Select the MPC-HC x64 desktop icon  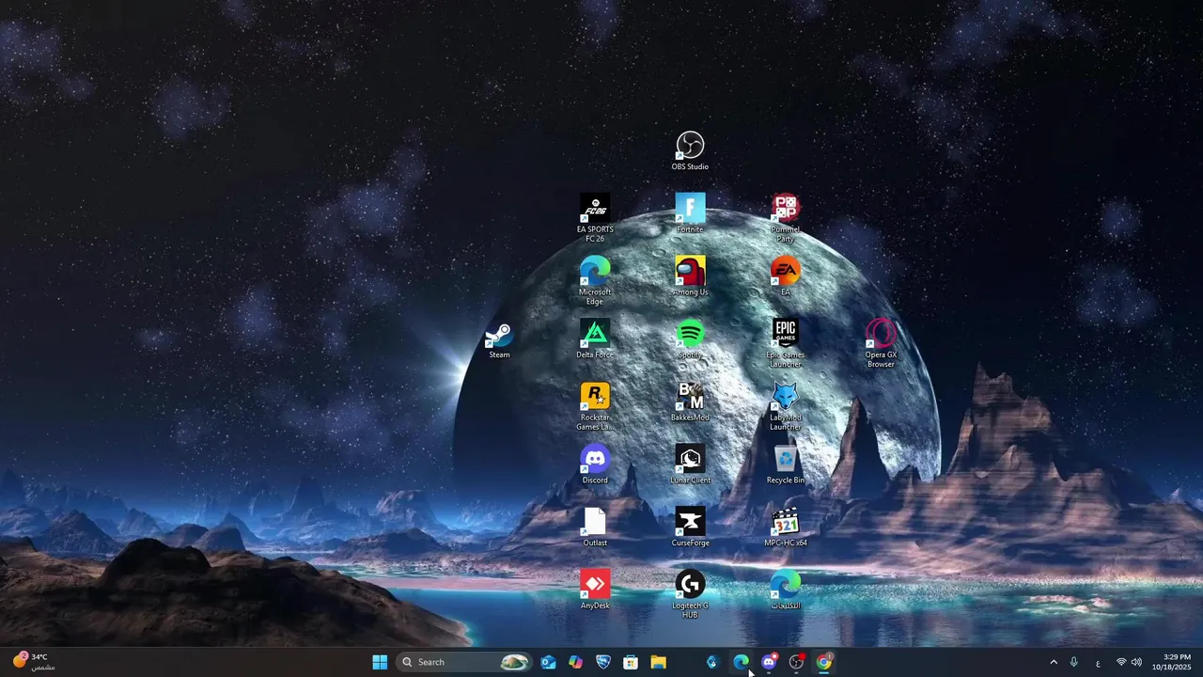[x=785, y=527]
